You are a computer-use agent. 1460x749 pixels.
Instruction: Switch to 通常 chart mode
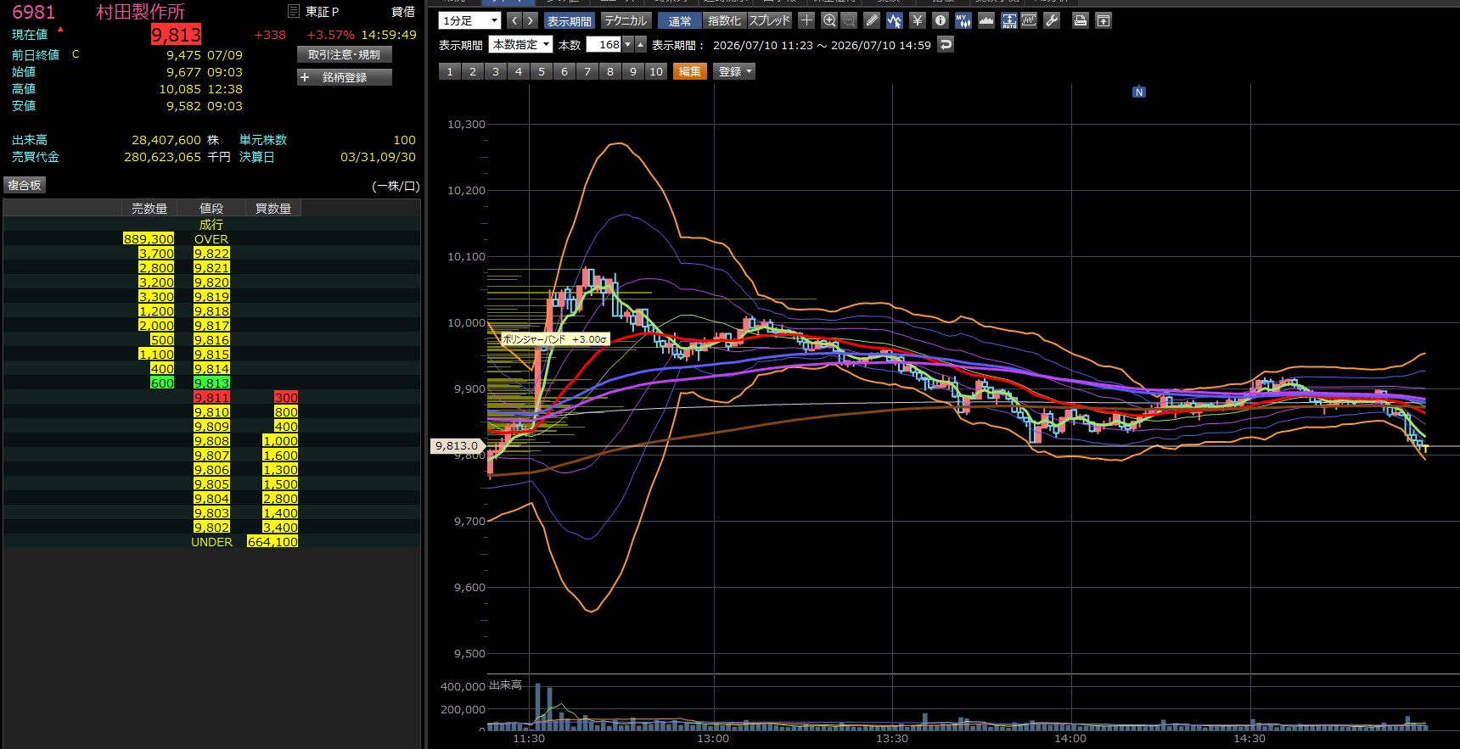680,20
